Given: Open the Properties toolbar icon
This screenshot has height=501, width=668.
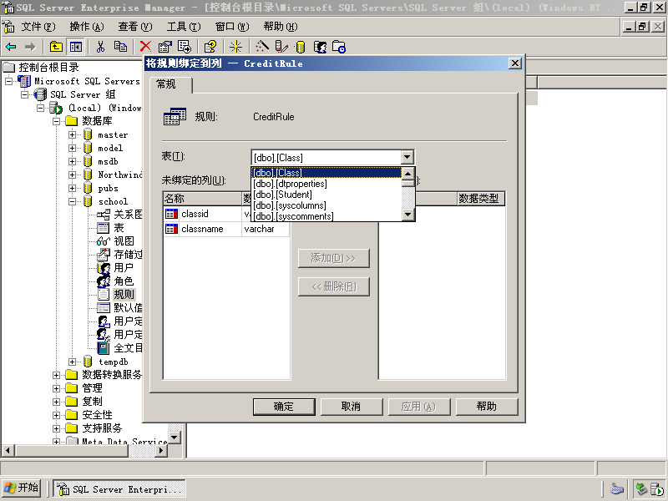Looking at the screenshot, I should point(164,47).
